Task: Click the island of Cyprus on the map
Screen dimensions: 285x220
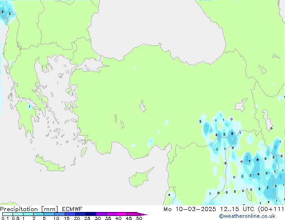Action: [140, 178]
